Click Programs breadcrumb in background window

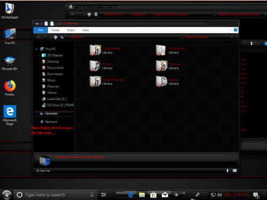point(138,14)
